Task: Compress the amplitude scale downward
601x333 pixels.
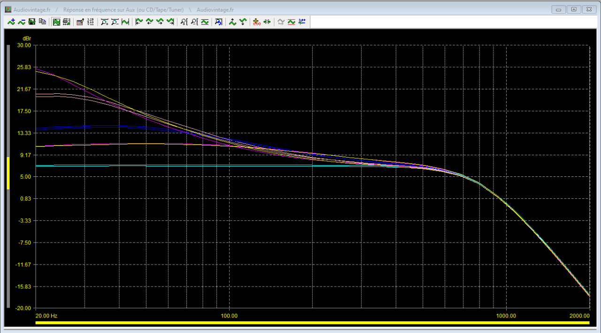Action: pyautogui.click(x=242, y=22)
